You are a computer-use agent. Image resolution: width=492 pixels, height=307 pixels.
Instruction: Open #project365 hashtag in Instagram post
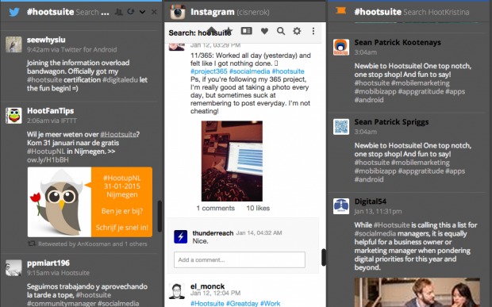[209, 71]
